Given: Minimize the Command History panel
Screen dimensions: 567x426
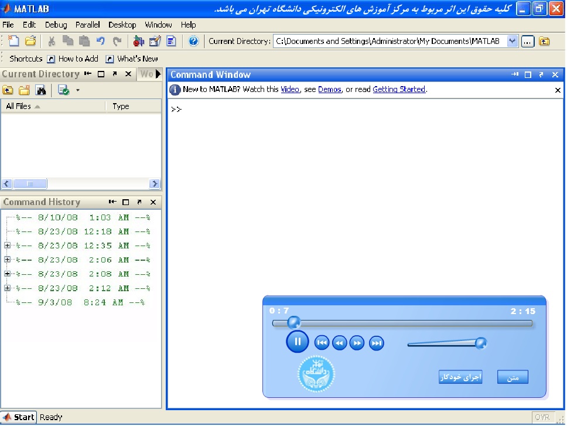Looking at the screenshot, I should click(x=112, y=202).
